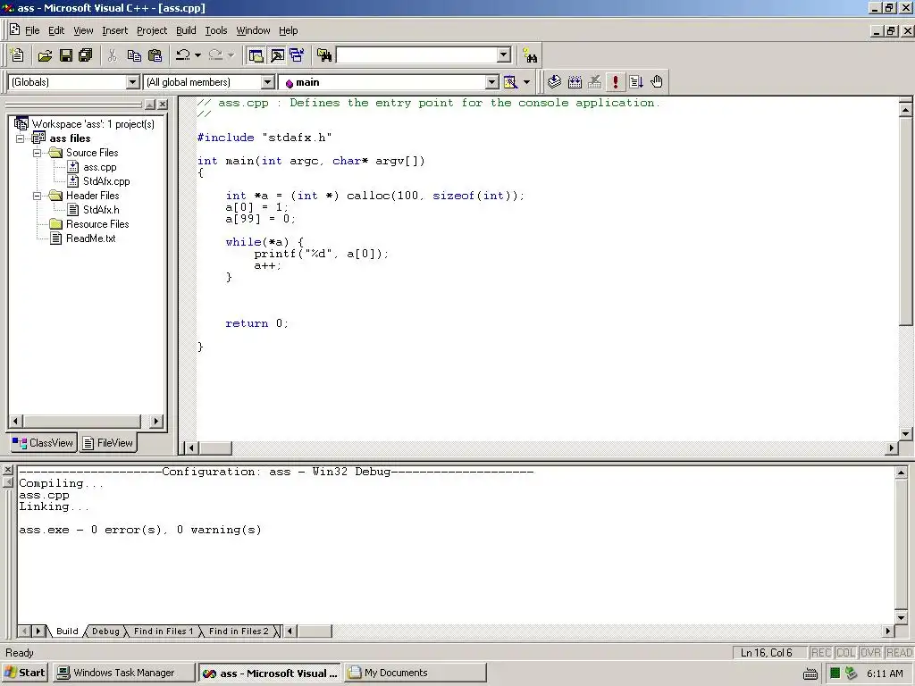
Task: Click the Paste clipboard icon
Action: click(155, 55)
